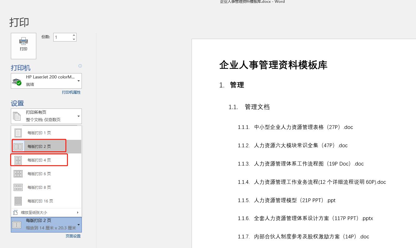Image resolution: width=416 pixels, height=248 pixels.
Task: Open 打印机属性 settings
Action: 71,92
